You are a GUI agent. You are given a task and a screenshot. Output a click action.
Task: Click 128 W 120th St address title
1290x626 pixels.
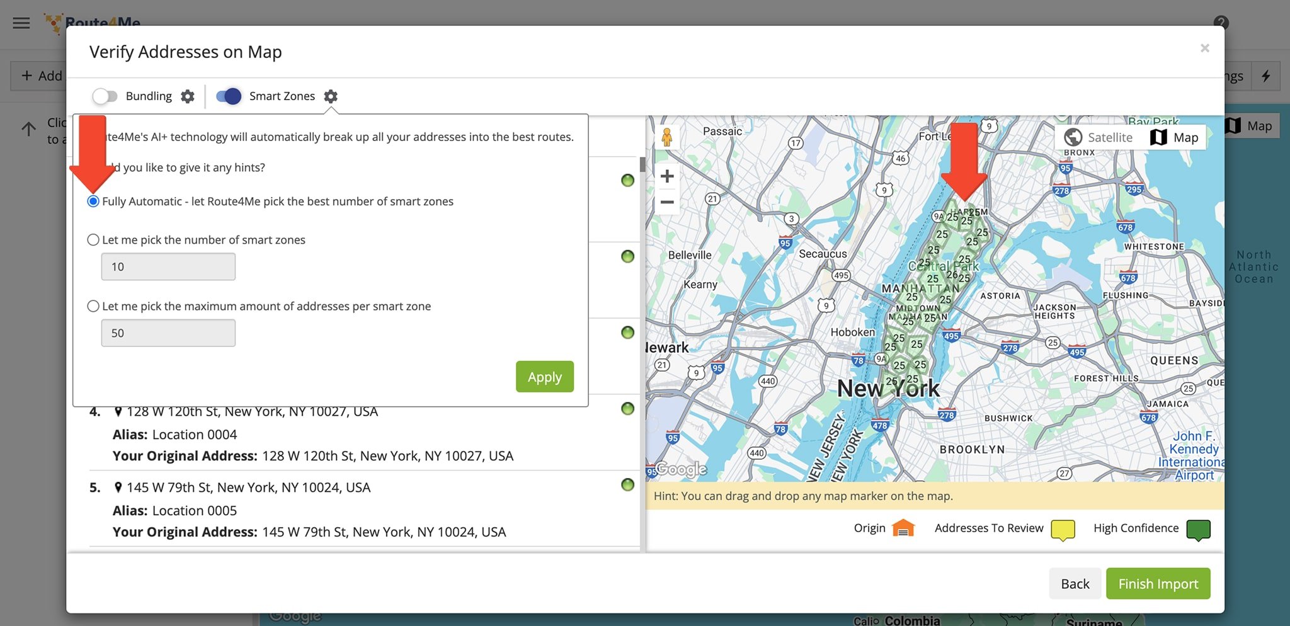click(252, 412)
